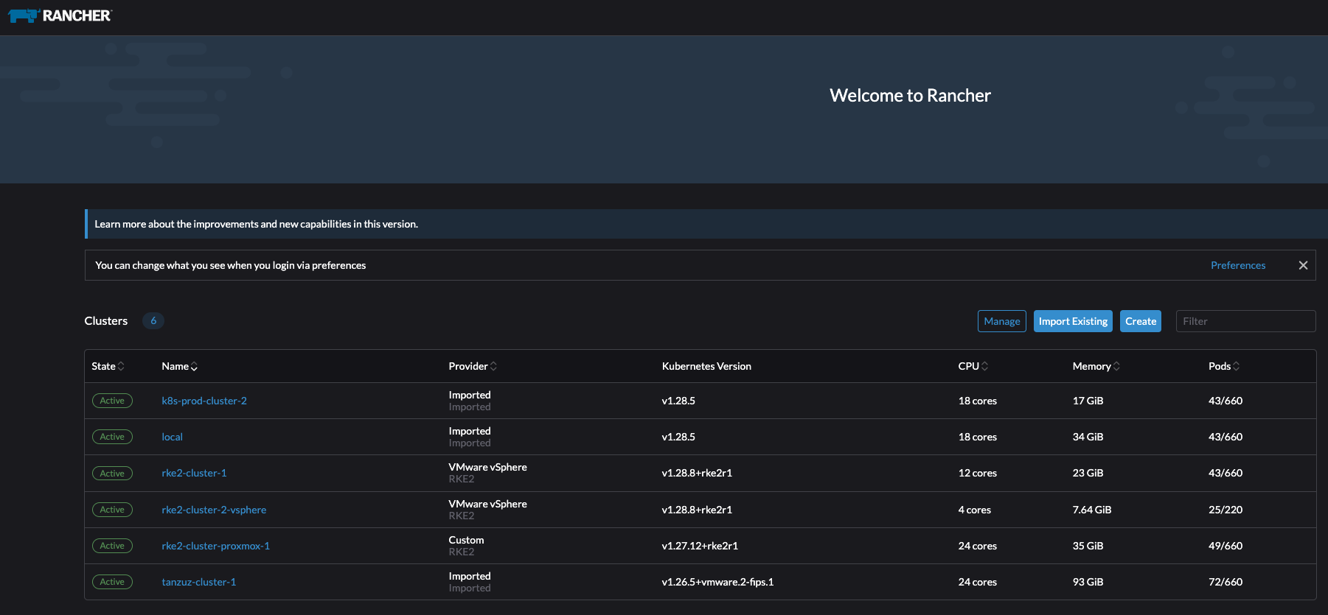Click Import Existing cluster button
Viewport: 1328px width, 615px height.
(1073, 321)
